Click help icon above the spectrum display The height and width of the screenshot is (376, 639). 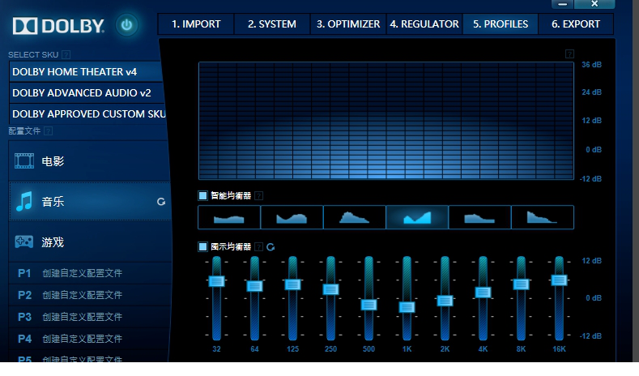click(x=569, y=53)
